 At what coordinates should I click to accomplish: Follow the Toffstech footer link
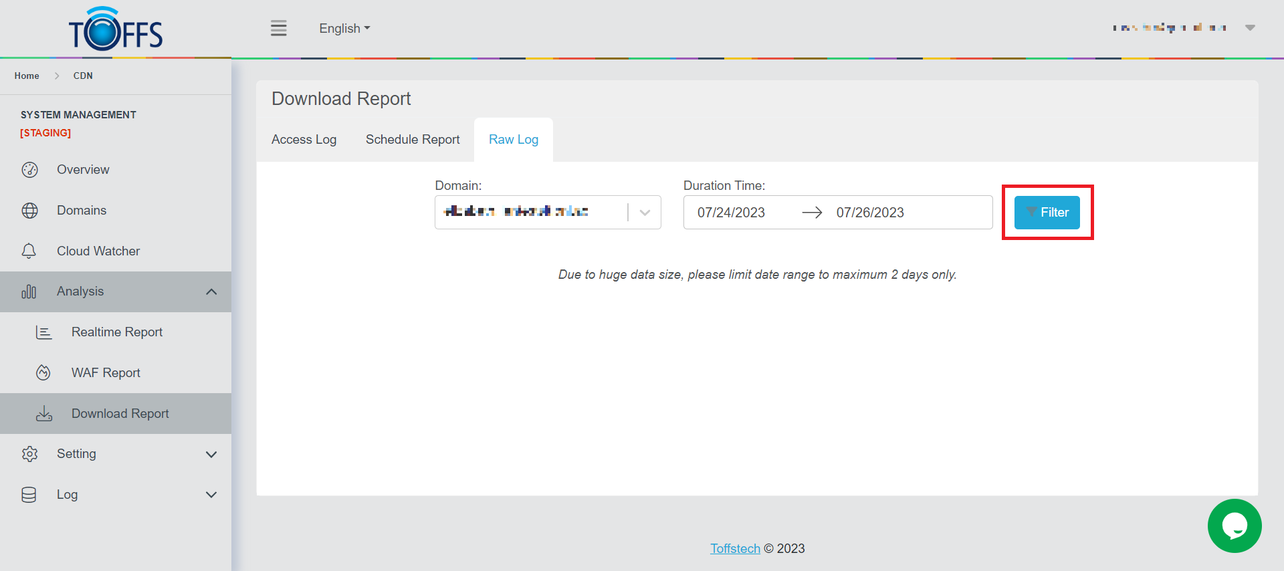[735, 549]
